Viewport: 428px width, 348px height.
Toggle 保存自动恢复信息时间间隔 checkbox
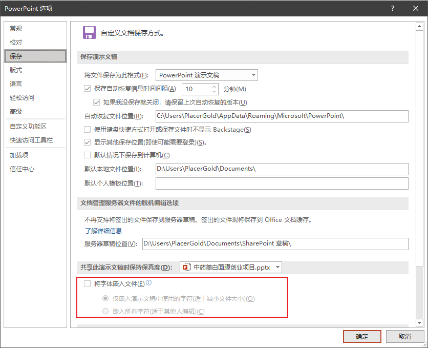click(x=88, y=89)
